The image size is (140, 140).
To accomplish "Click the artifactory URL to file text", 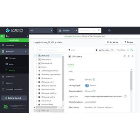I will coord(104,97).
